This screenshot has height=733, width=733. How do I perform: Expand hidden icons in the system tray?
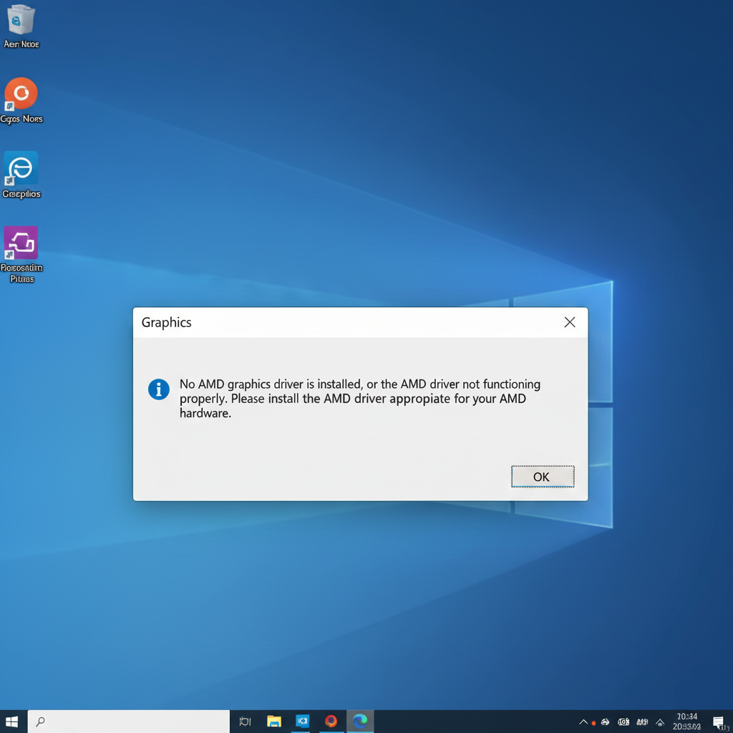(x=585, y=722)
